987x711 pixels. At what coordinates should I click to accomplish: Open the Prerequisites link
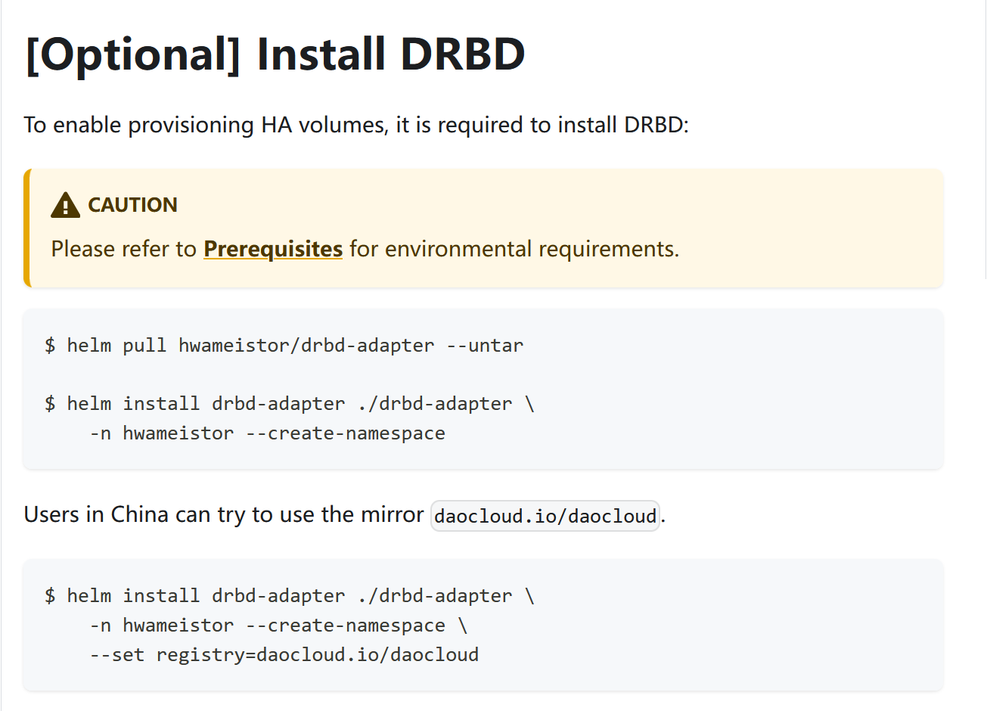click(x=273, y=249)
